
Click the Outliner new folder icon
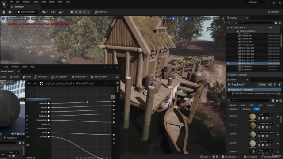point(276,23)
